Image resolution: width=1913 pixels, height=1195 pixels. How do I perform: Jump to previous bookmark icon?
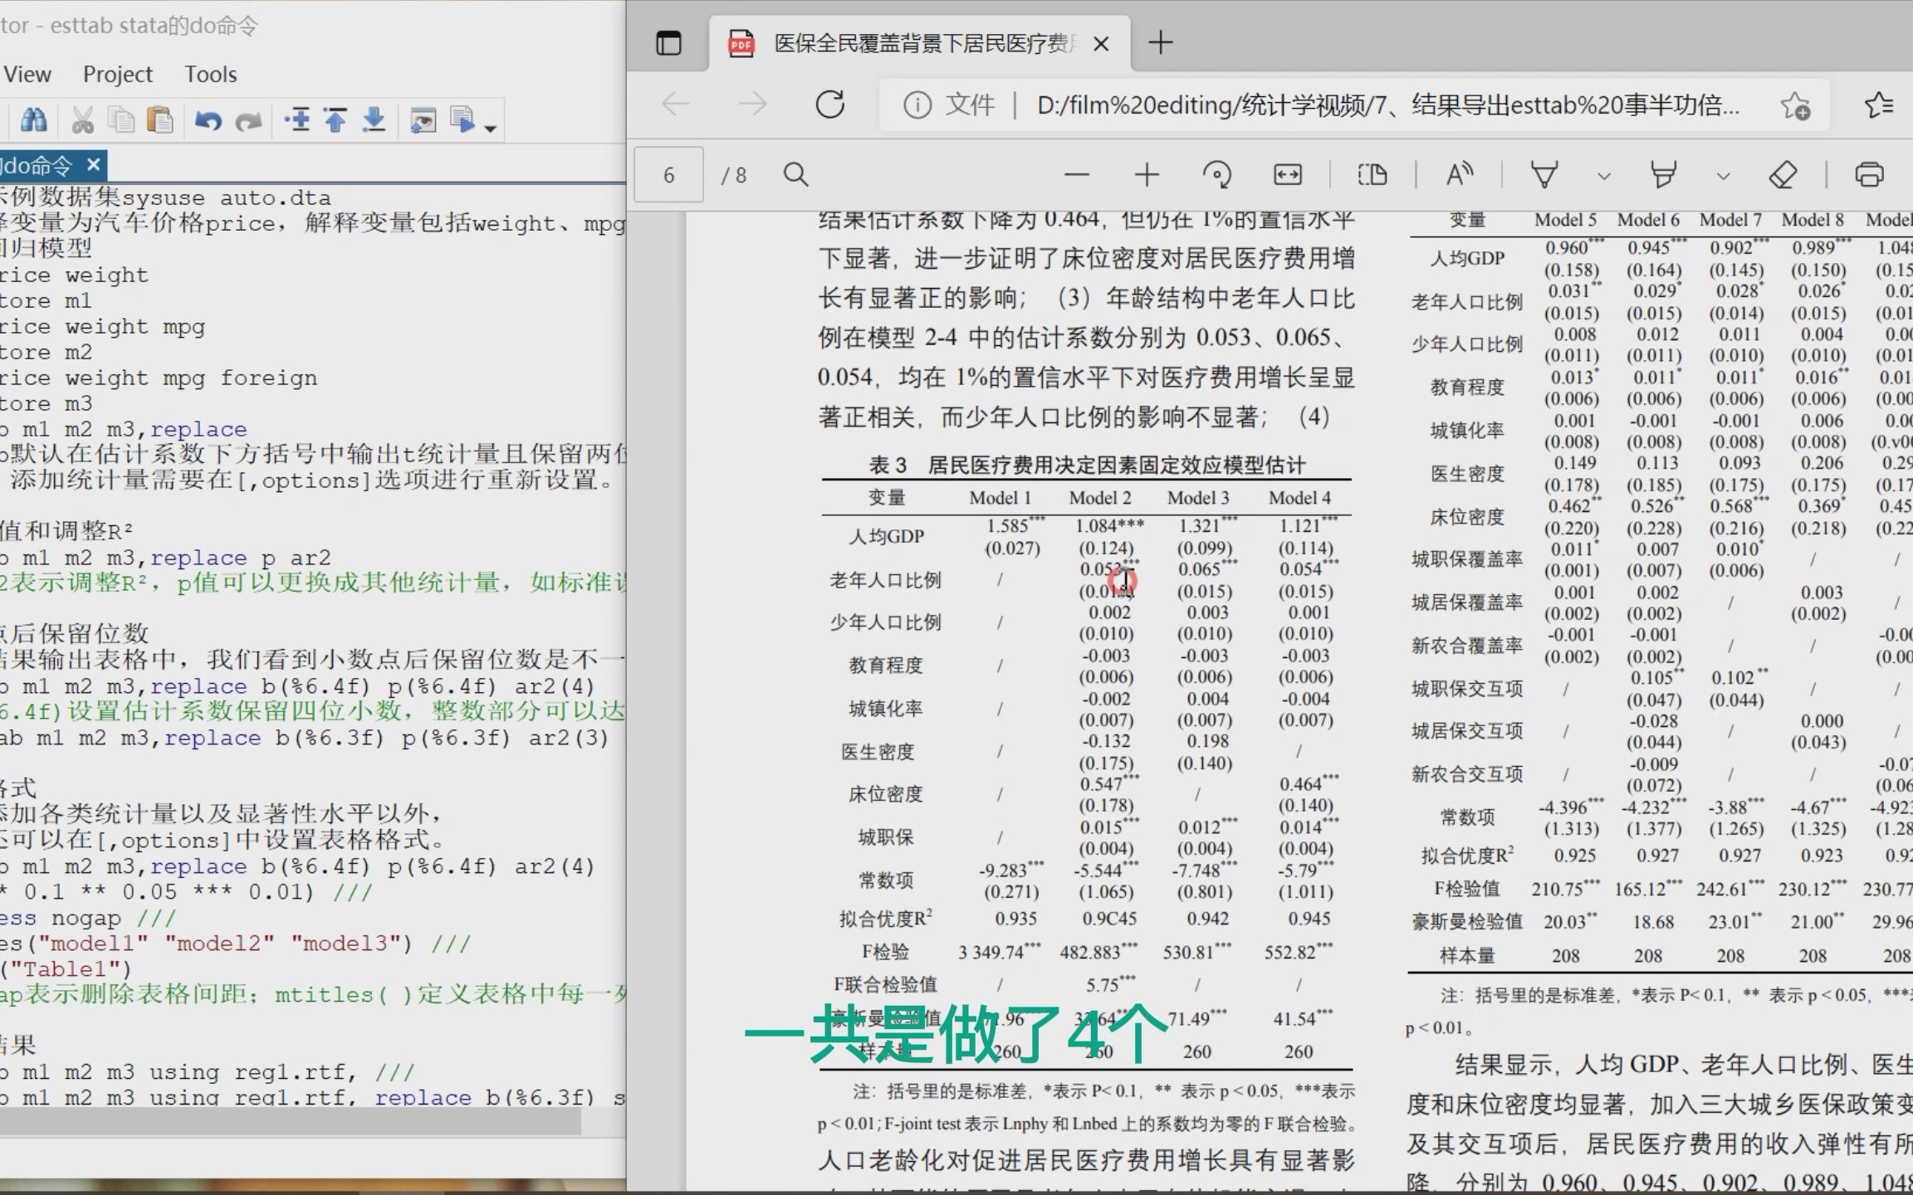[335, 121]
